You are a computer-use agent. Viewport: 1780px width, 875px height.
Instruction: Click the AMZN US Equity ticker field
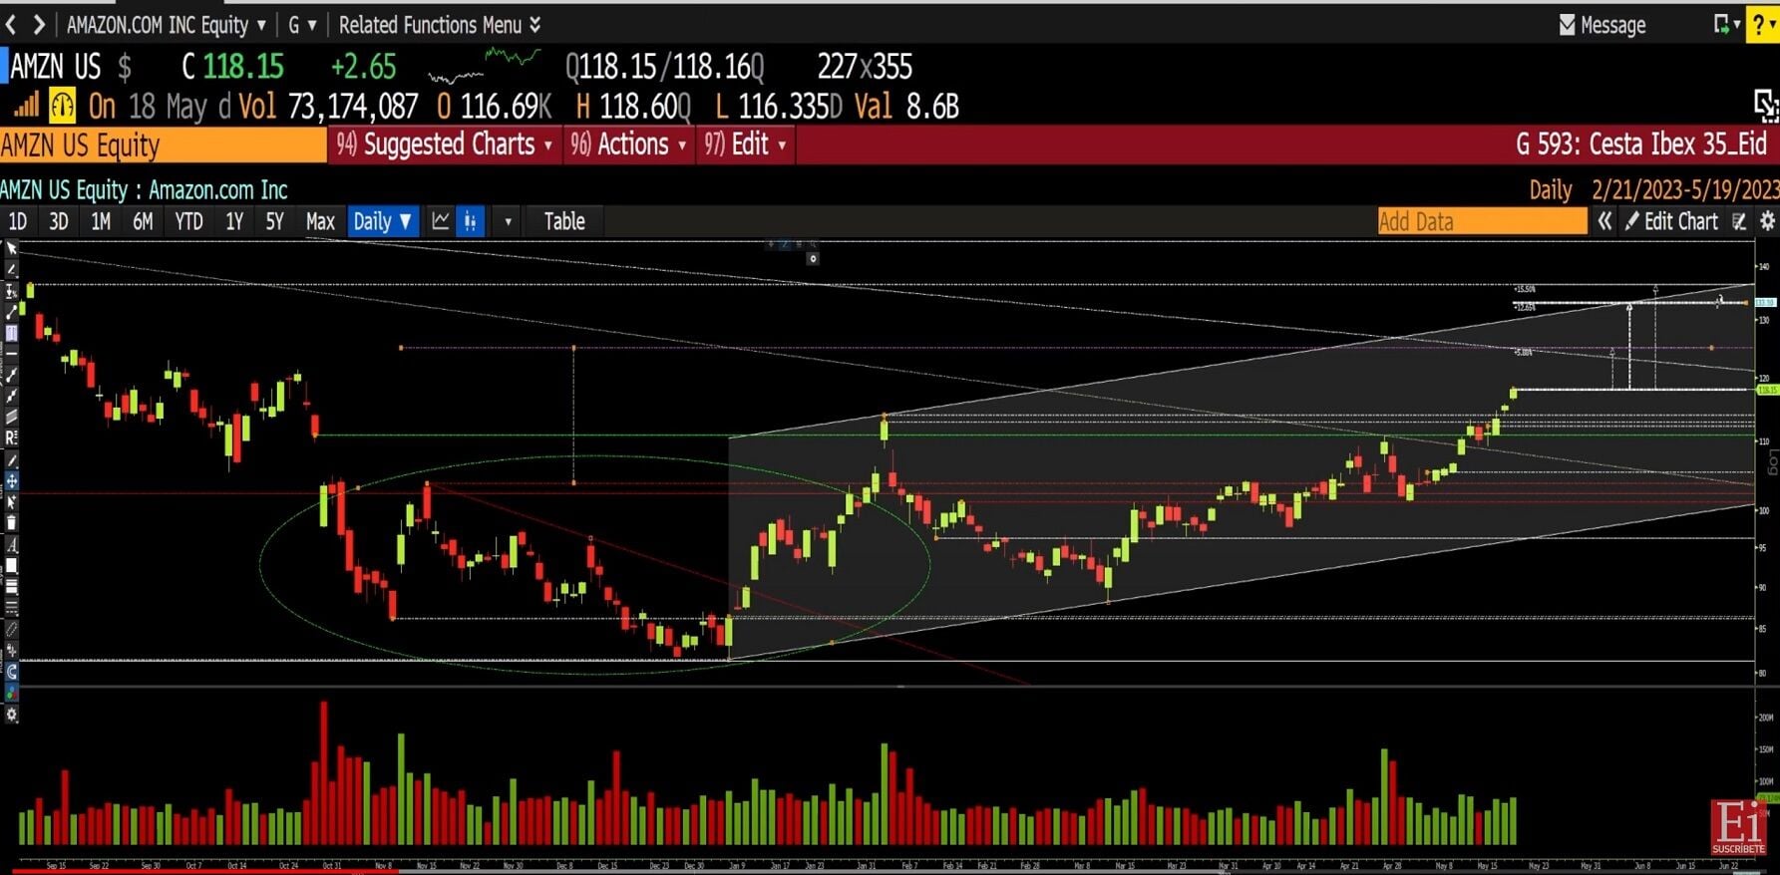point(163,146)
